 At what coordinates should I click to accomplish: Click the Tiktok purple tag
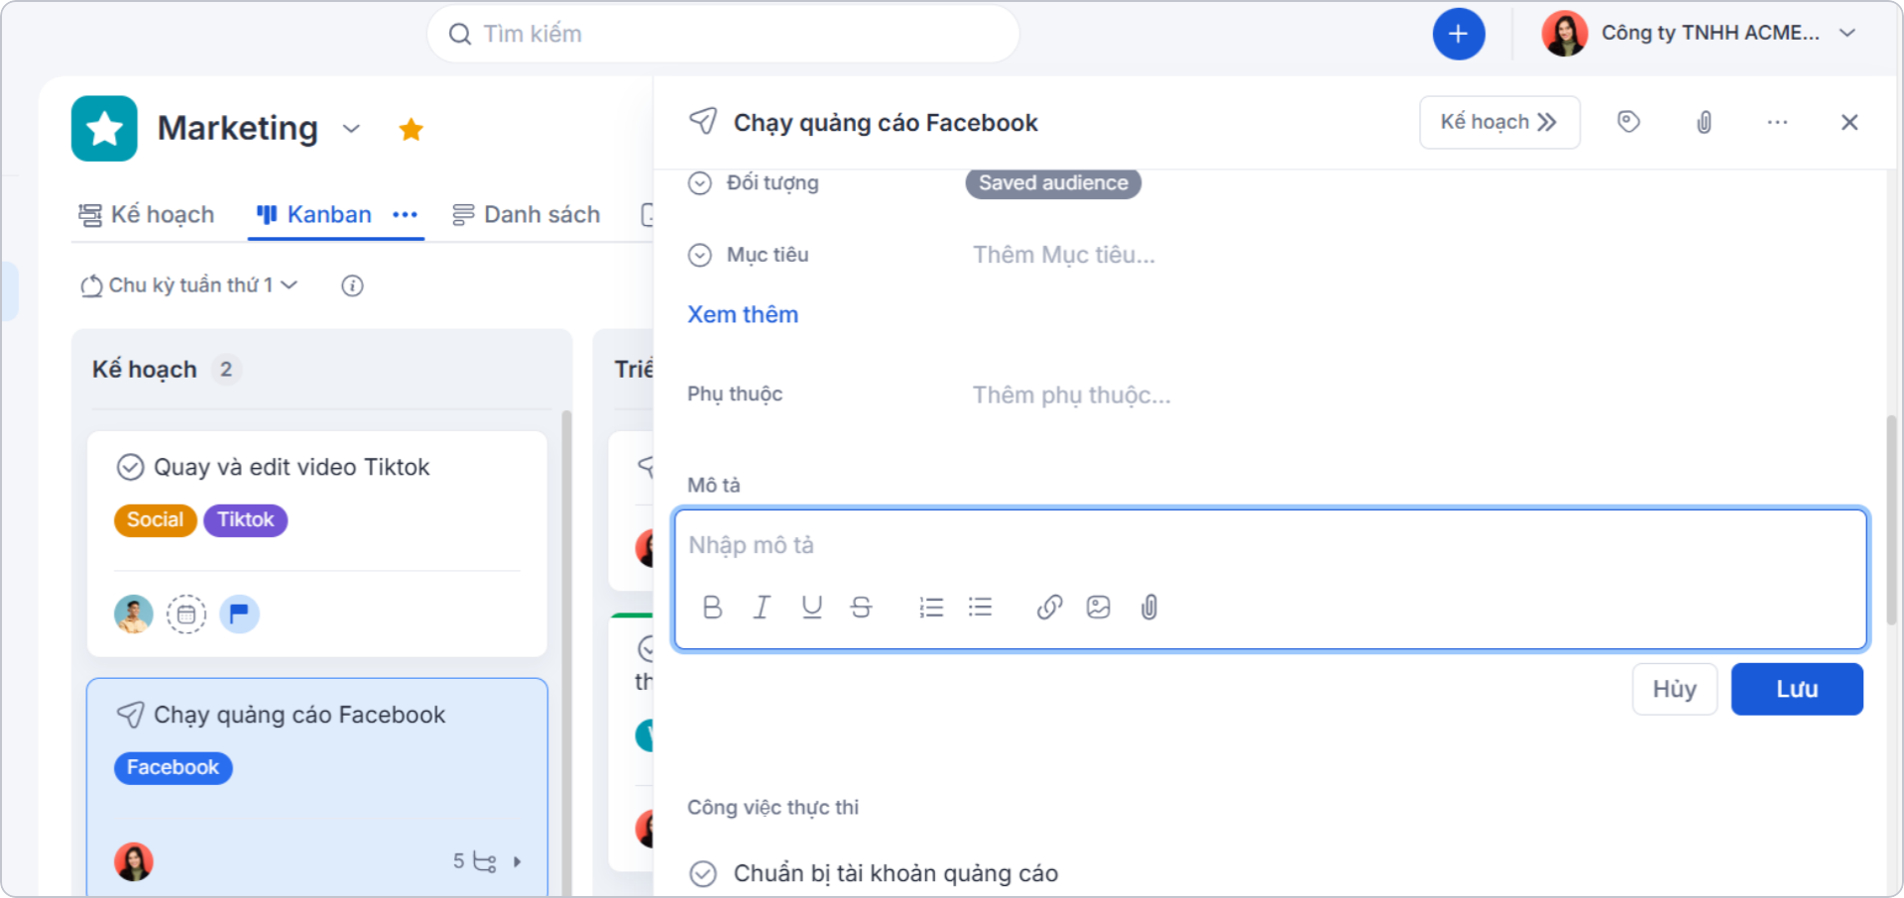click(245, 519)
